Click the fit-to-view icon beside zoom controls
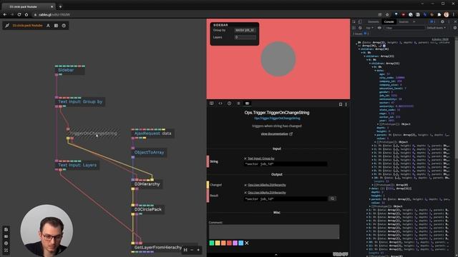 click(x=185, y=250)
